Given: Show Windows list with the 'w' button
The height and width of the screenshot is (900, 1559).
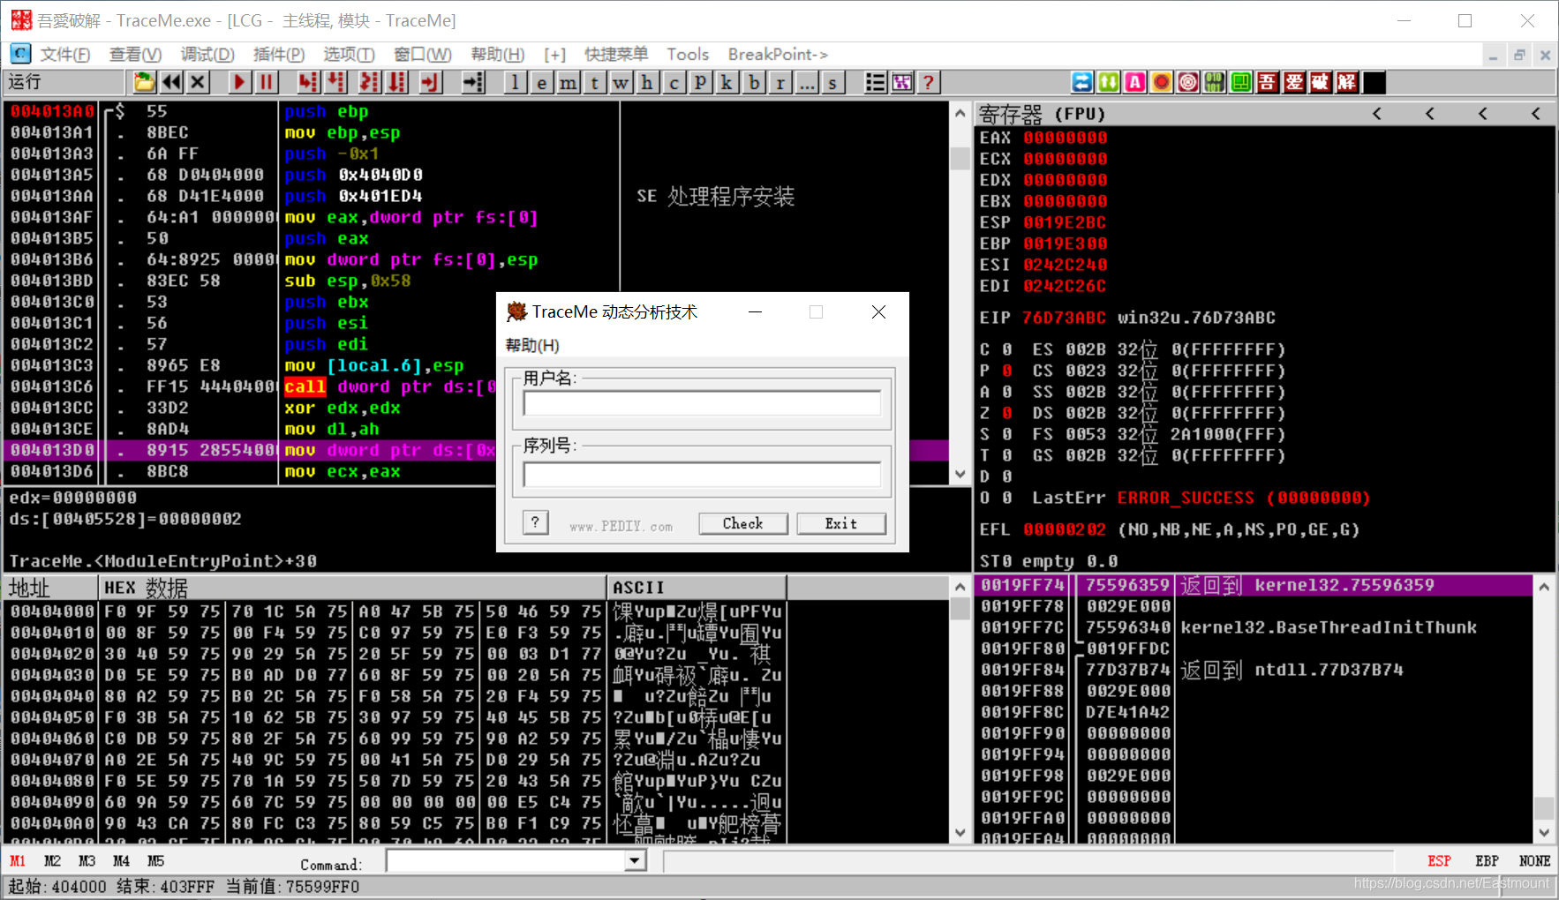Looking at the screenshot, I should (x=621, y=82).
